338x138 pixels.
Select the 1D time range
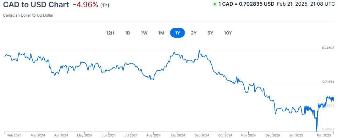click(128, 33)
